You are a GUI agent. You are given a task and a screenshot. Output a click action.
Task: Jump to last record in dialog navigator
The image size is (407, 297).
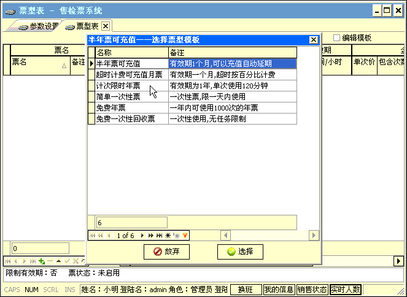159,236
